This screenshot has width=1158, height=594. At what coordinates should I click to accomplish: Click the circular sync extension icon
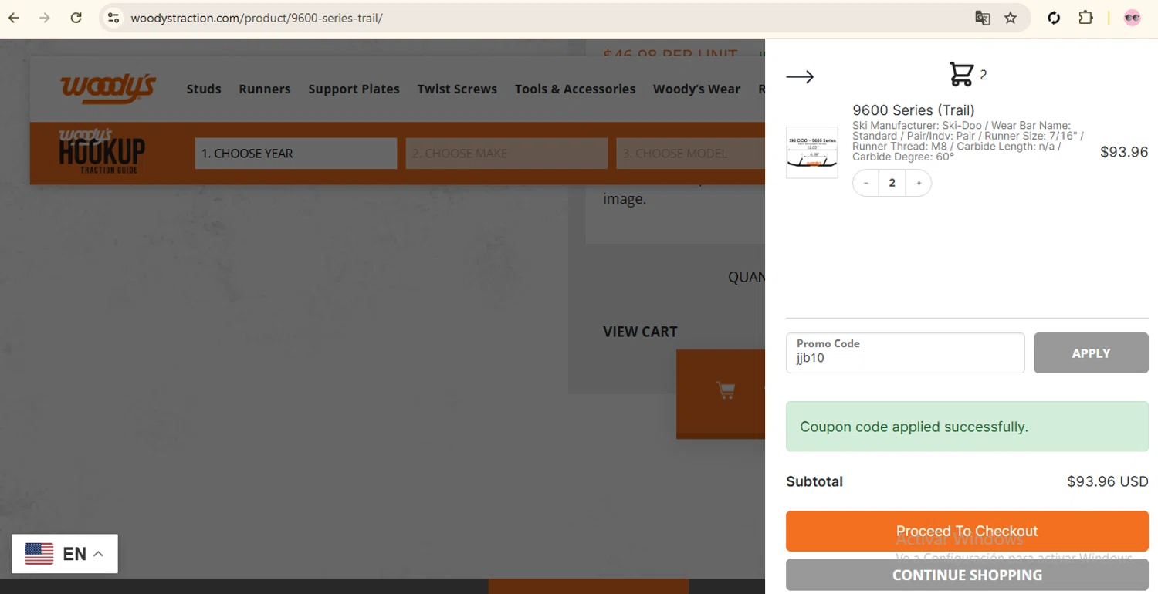pyautogui.click(x=1054, y=18)
